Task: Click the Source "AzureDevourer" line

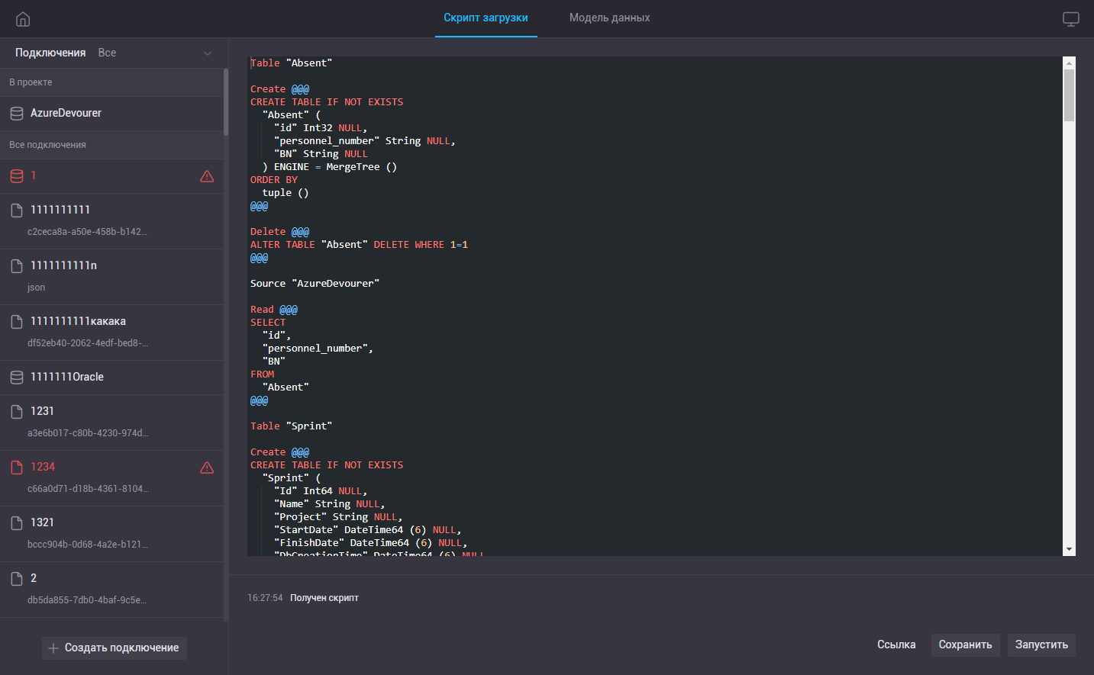Action: [315, 284]
